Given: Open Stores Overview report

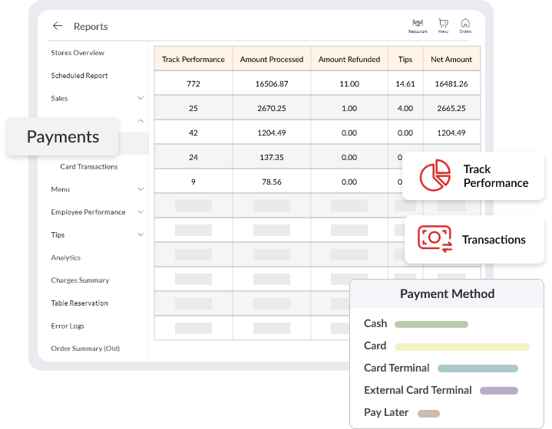Looking at the screenshot, I should [78, 53].
